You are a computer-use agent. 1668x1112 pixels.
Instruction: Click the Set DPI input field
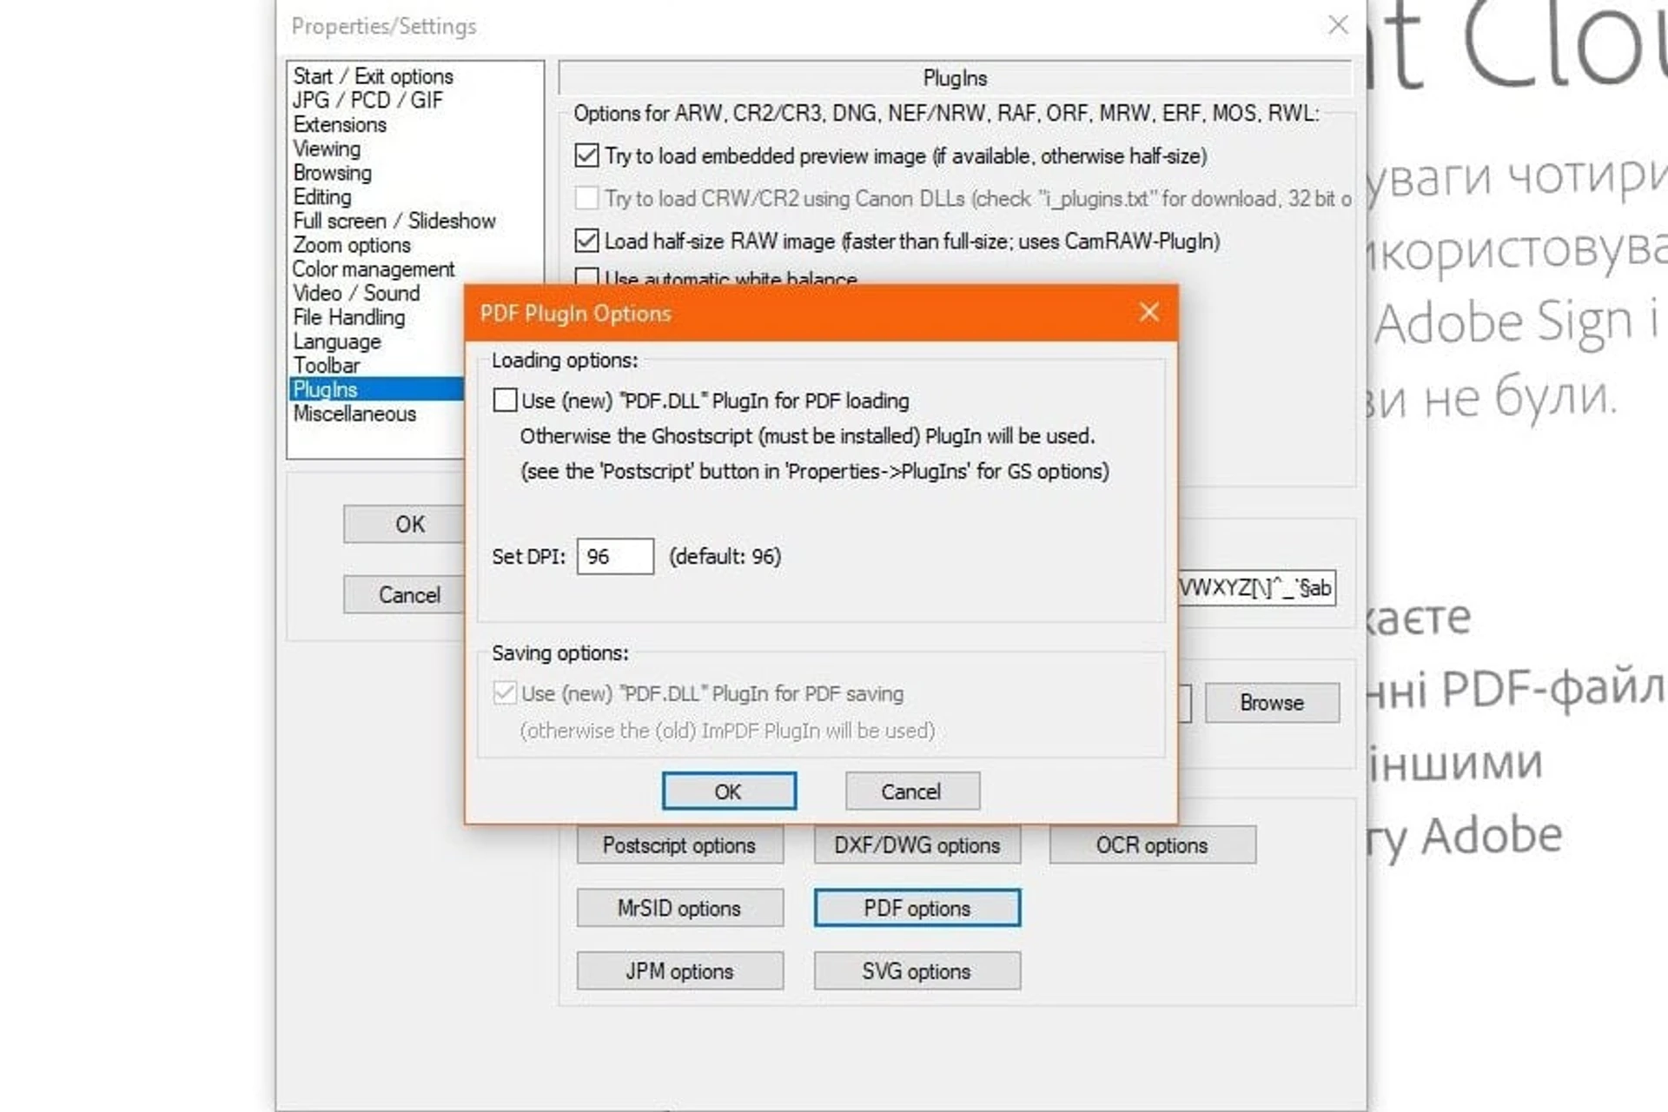click(x=615, y=556)
